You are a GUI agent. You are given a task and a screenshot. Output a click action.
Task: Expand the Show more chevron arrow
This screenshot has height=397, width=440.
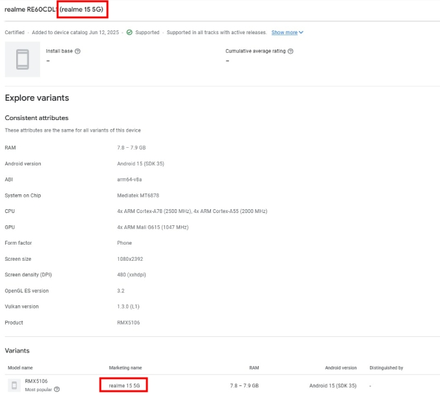pyautogui.click(x=301, y=32)
